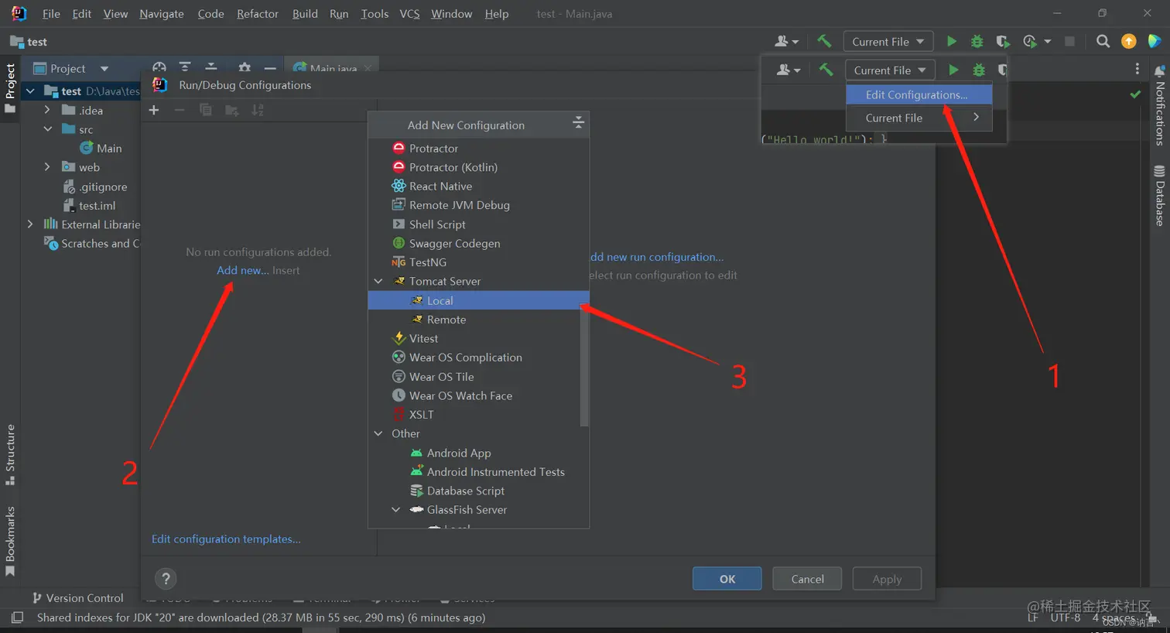
Task: Click Edit configuration templates... link
Action: pyautogui.click(x=226, y=539)
